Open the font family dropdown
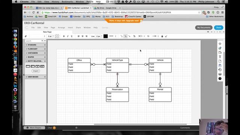 coord(37,36)
